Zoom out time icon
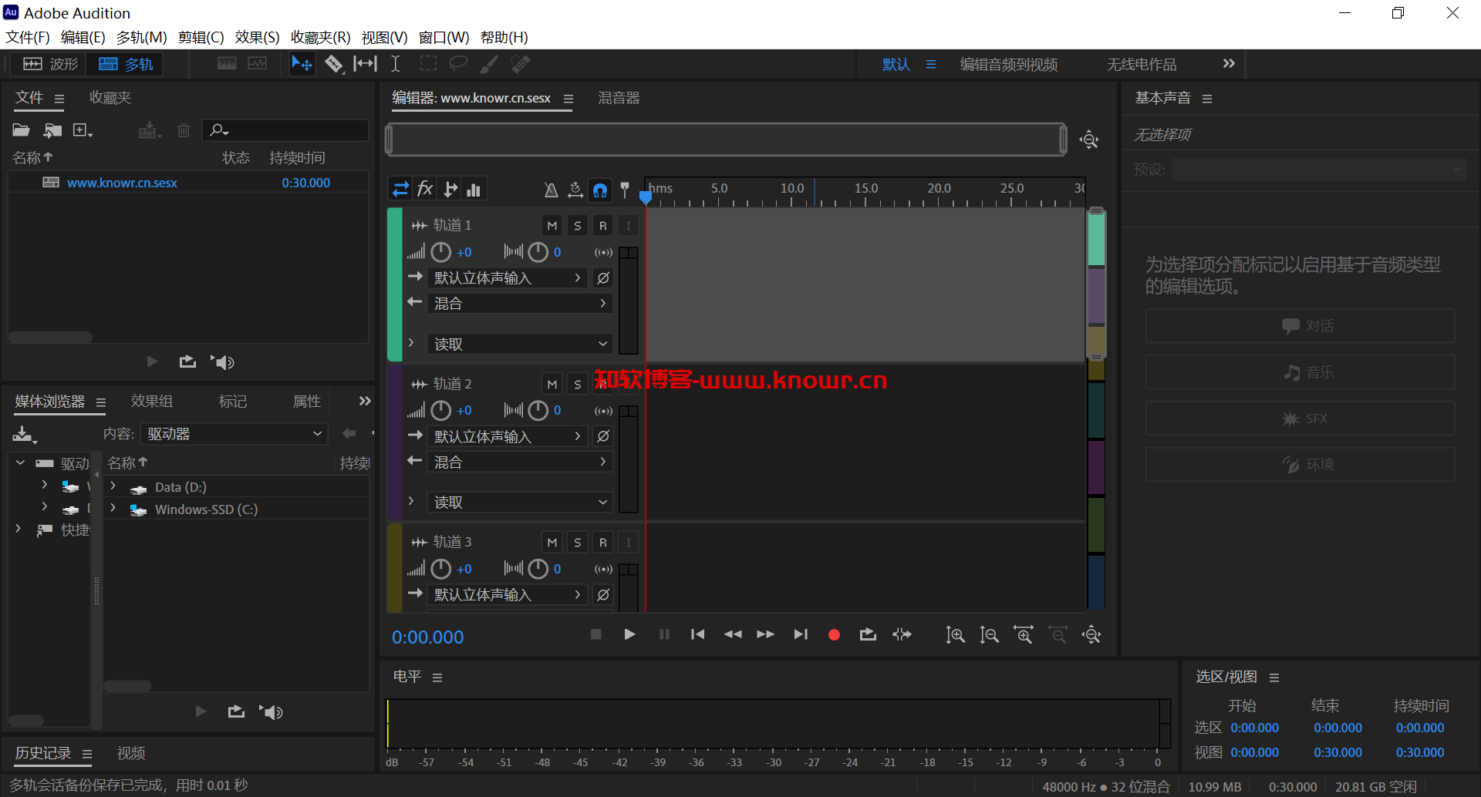The image size is (1481, 797). 1058,634
